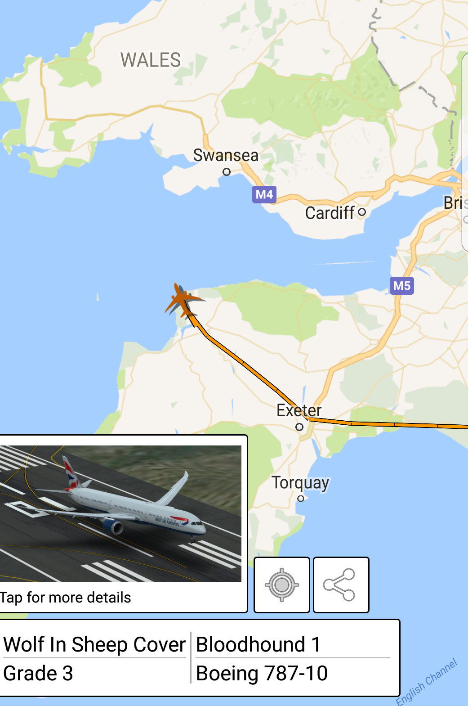Select the Torquay city marker circle
Viewport: 468px width, 706px height.
301,498
